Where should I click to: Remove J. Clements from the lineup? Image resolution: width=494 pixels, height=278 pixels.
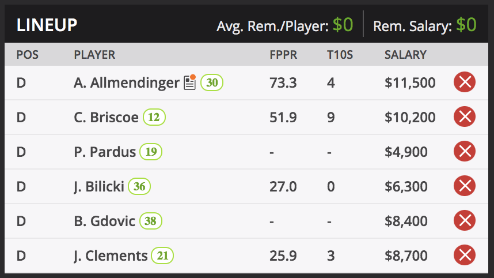(x=465, y=256)
